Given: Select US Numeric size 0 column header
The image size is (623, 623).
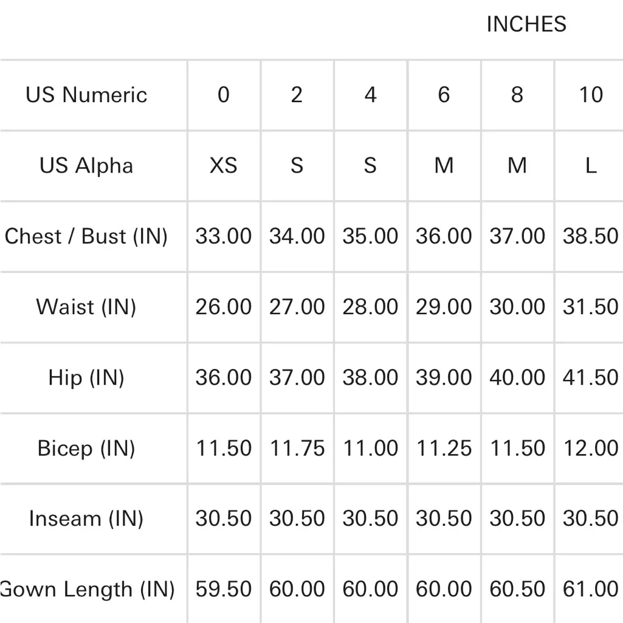Looking at the screenshot, I should 224,95.
